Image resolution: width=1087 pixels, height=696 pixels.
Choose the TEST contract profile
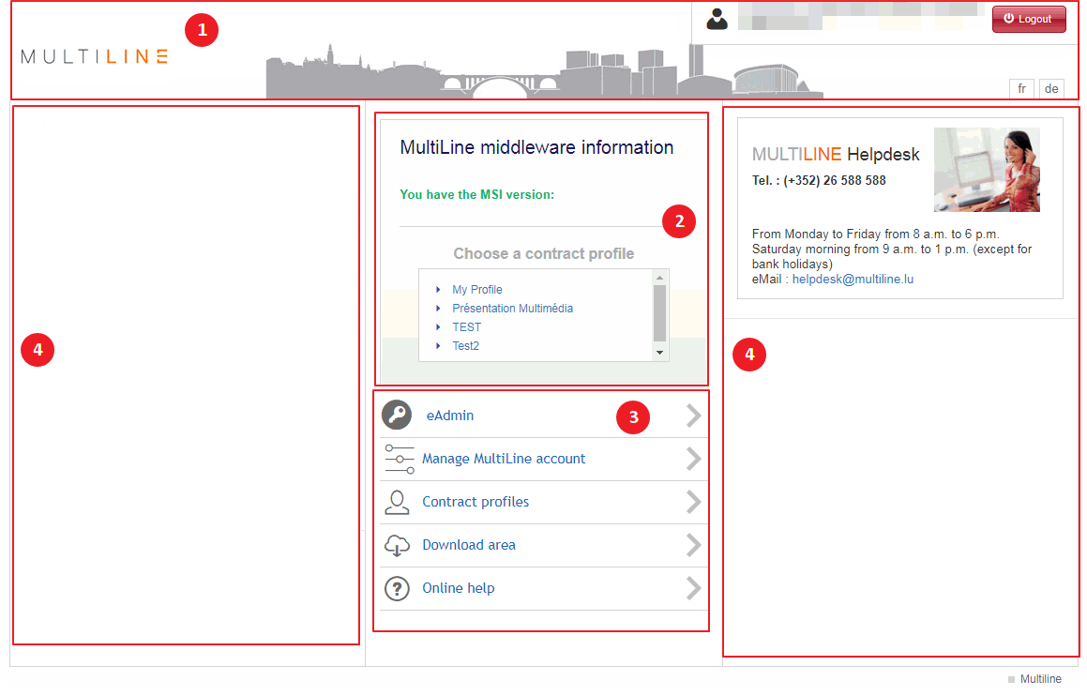466,327
